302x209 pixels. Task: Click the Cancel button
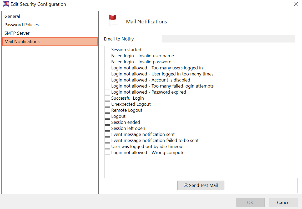tap(284, 202)
